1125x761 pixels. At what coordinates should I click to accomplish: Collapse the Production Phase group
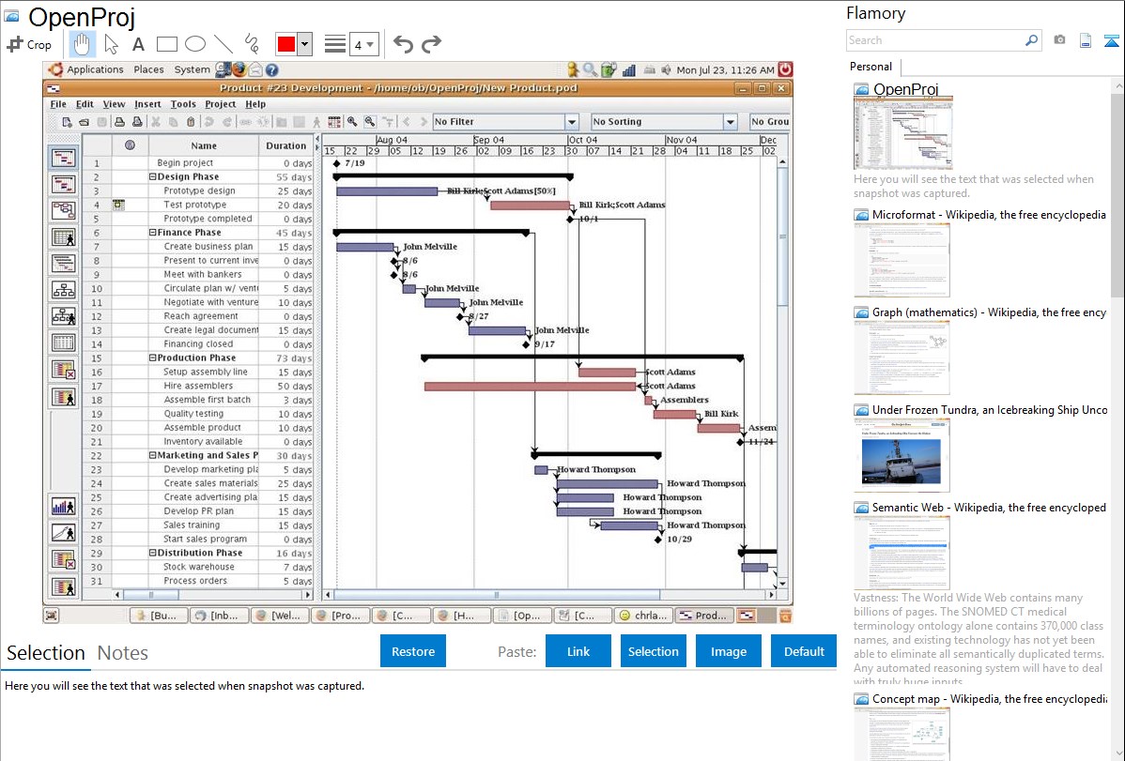click(152, 358)
